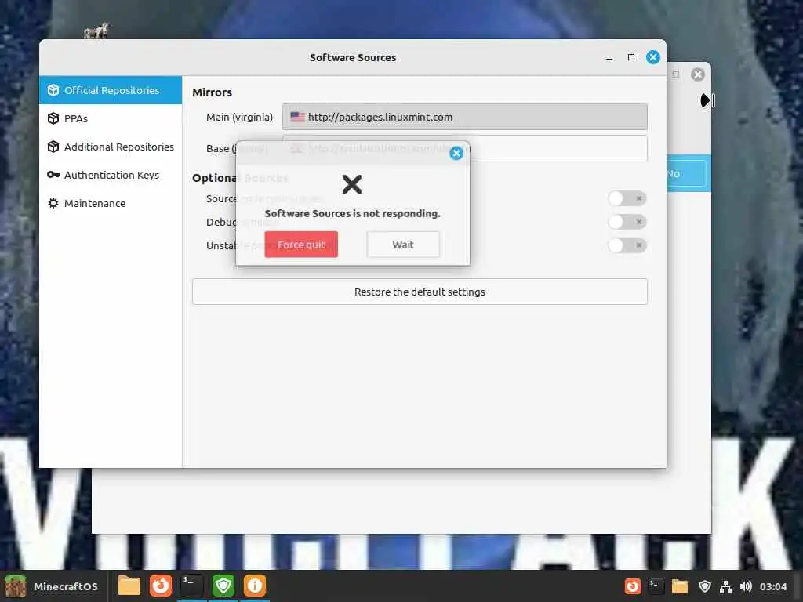
Task: Click the Main (virginia) label
Action: 239,118
